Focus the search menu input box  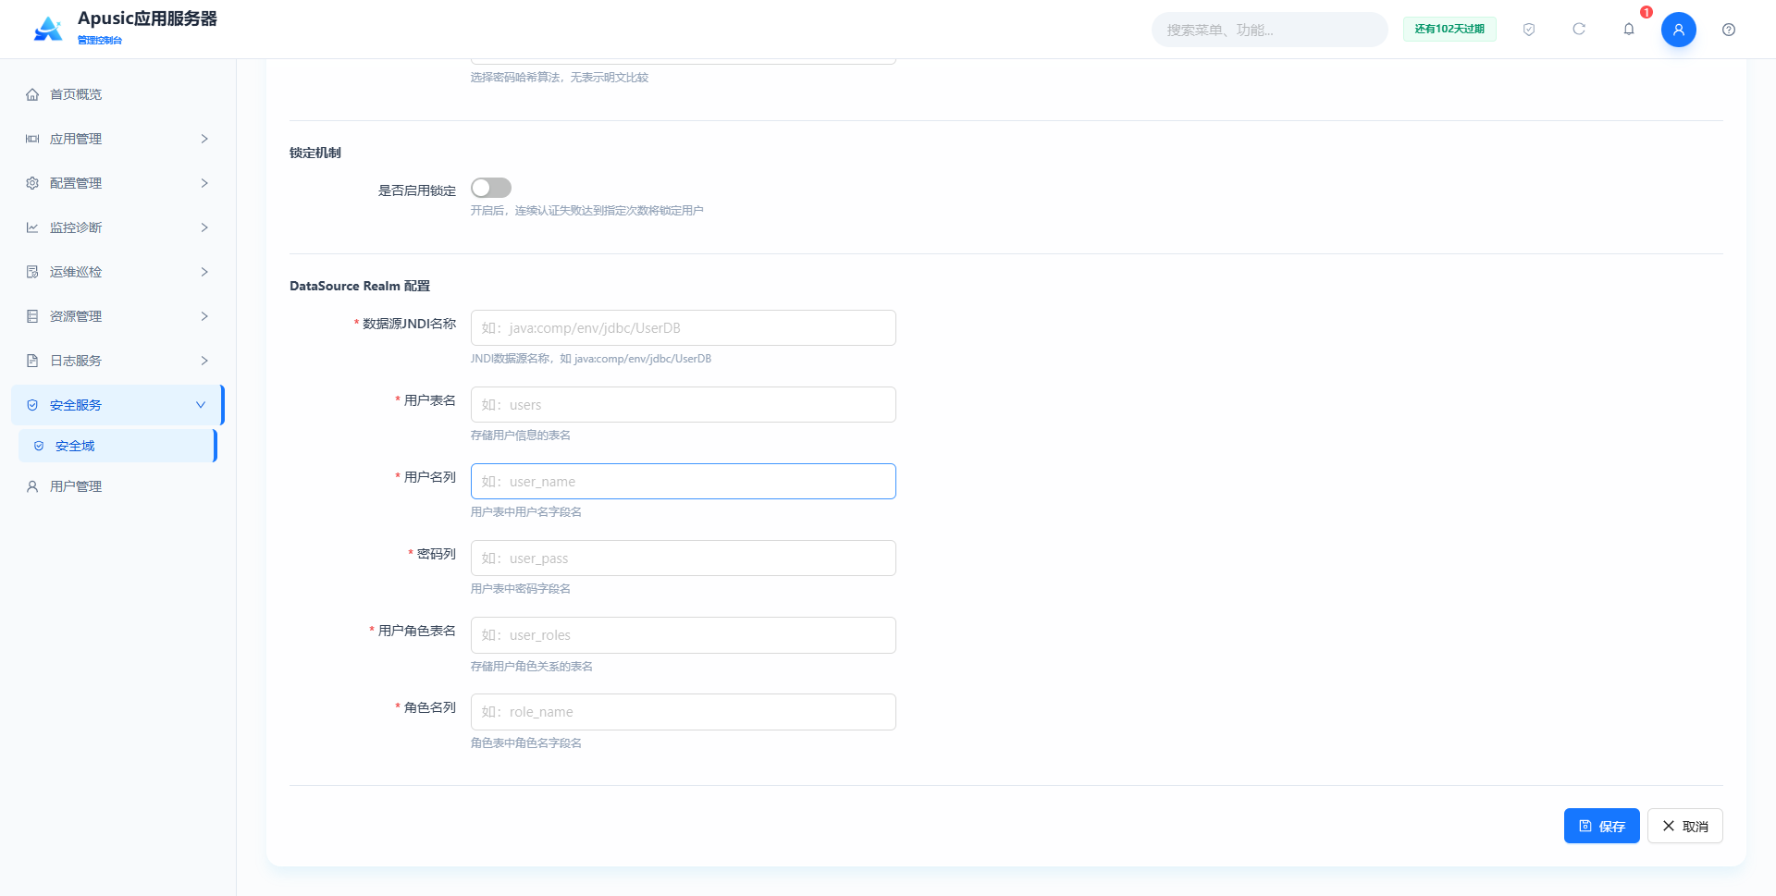[1269, 30]
